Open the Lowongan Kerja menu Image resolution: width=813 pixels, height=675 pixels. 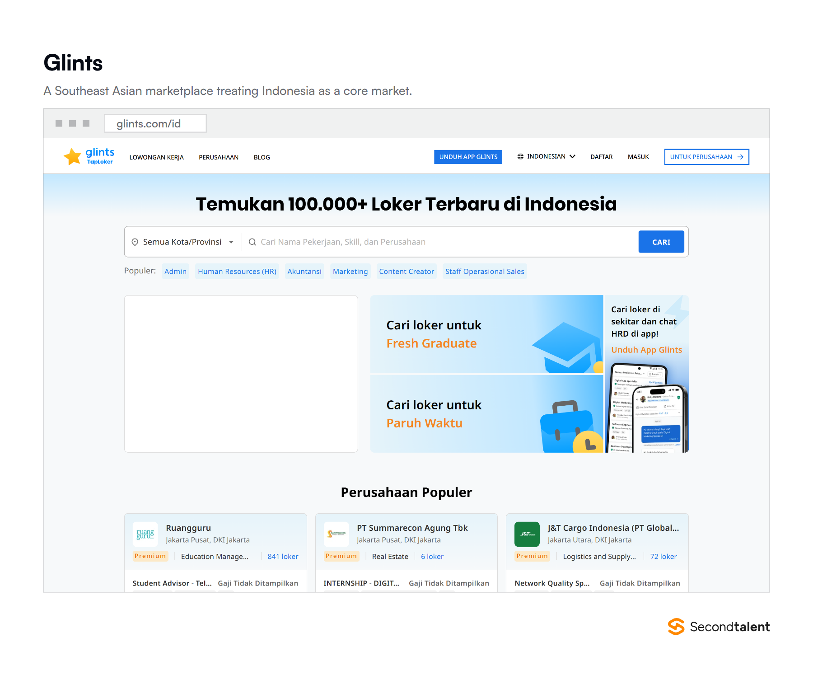click(156, 157)
